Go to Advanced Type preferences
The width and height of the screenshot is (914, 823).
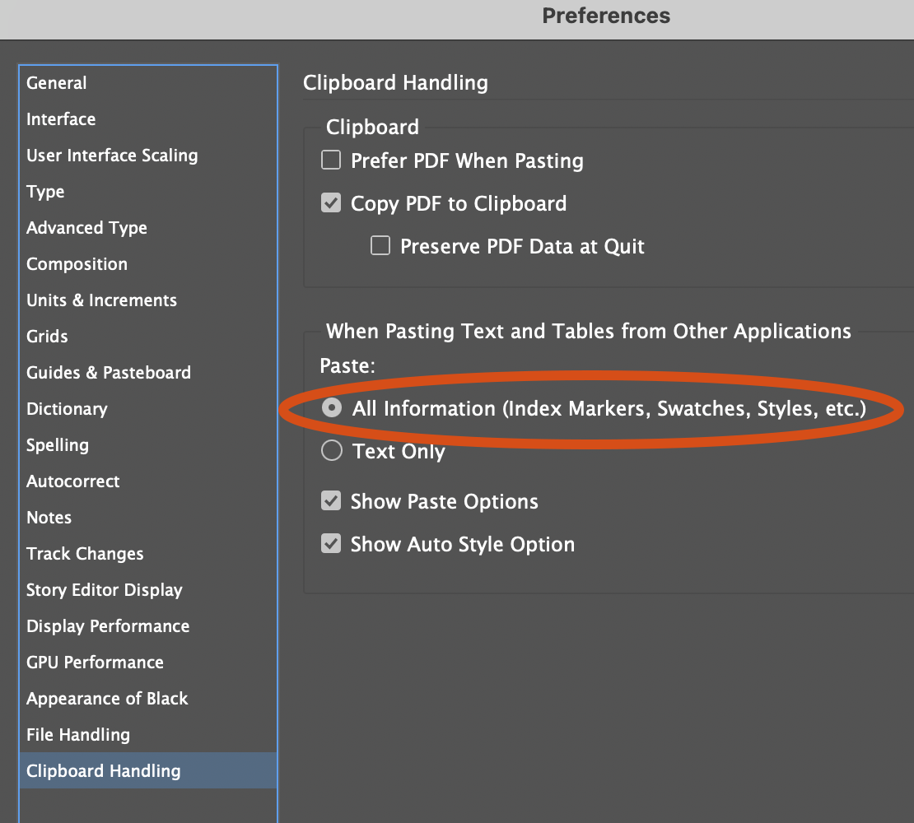tap(148, 228)
